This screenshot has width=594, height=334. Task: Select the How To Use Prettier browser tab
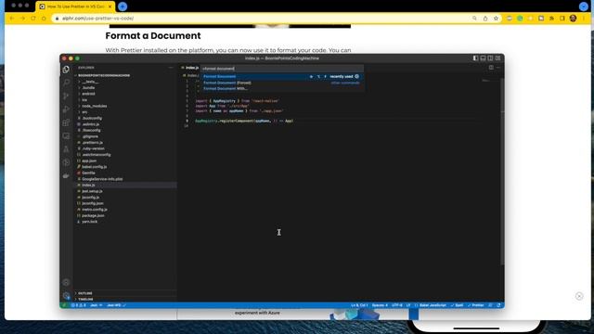click(x=76, y=6)
